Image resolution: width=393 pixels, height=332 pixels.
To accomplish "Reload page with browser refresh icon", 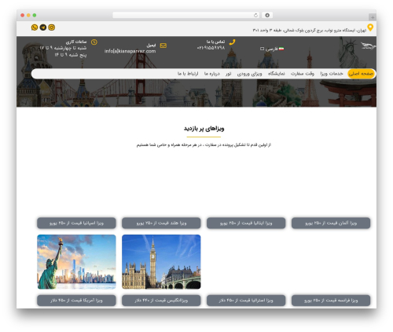I will click(x=255, y=15).
